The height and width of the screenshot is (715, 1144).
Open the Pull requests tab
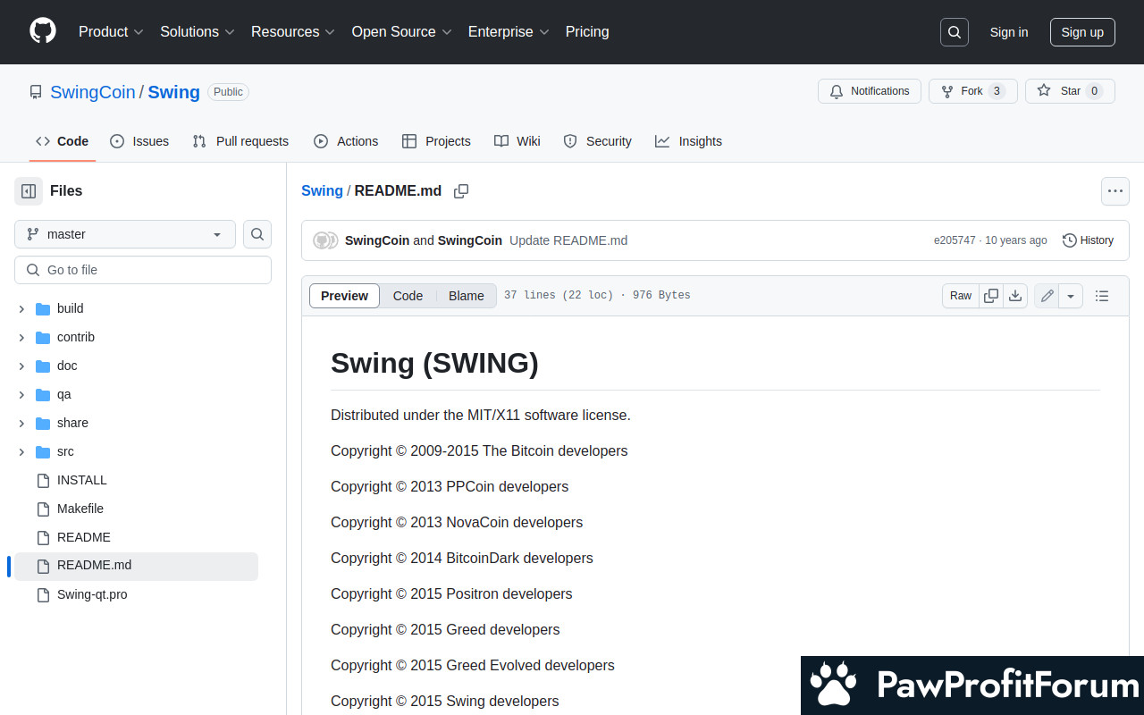240,141
